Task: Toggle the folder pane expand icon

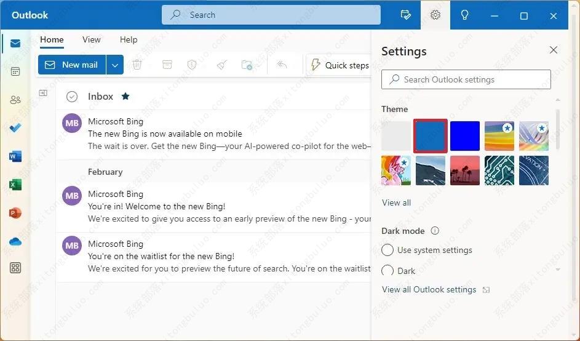Action: click(43, 93)
